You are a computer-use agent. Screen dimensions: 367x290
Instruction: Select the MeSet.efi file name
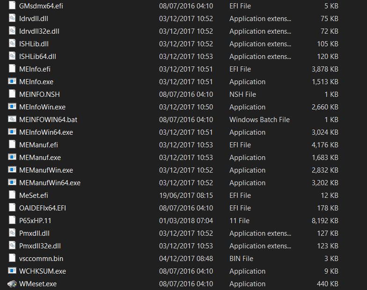(x=33, y=196)
